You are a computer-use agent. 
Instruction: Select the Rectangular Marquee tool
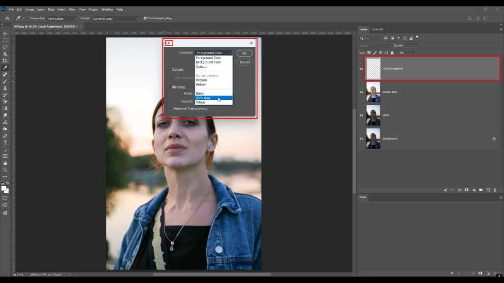pos(5,40)
